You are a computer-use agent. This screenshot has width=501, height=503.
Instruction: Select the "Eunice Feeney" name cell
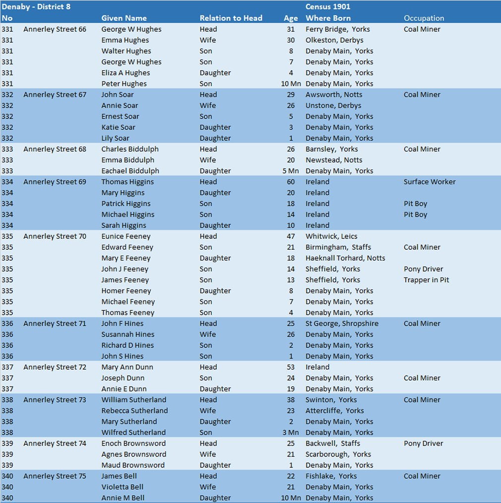coord(126,236)
